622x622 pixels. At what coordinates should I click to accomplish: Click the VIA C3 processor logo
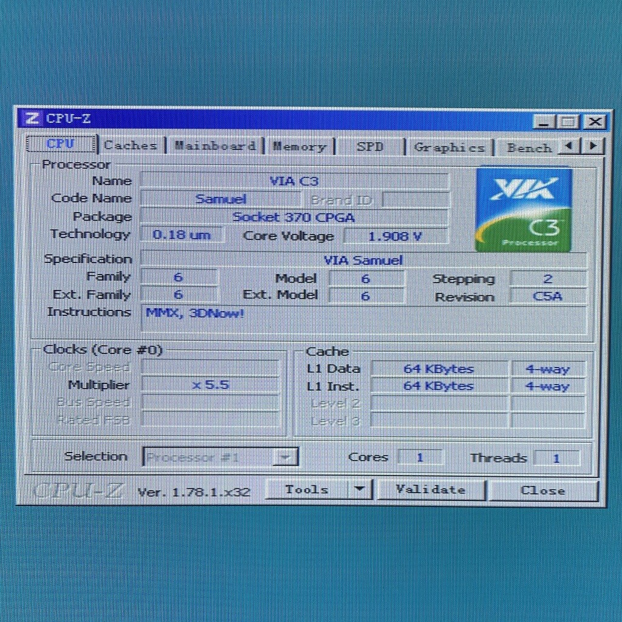pos(523,210)
